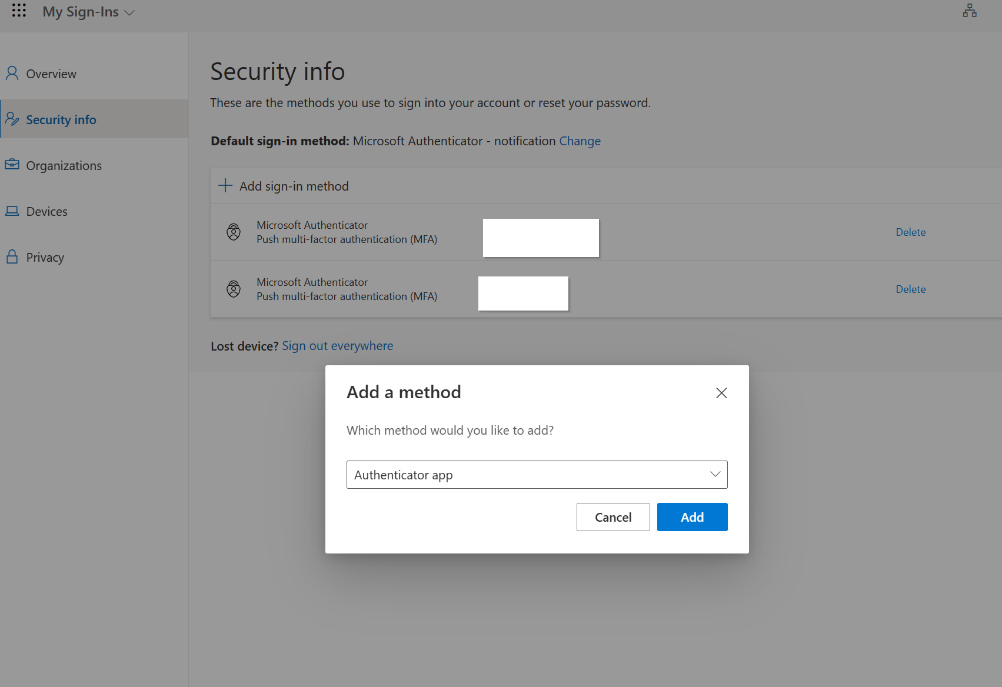1002x687 pixels.
Task: Open the Security info menu item
Action: coord(61,119)
